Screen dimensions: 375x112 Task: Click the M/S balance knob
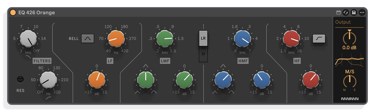pos(350,81)
